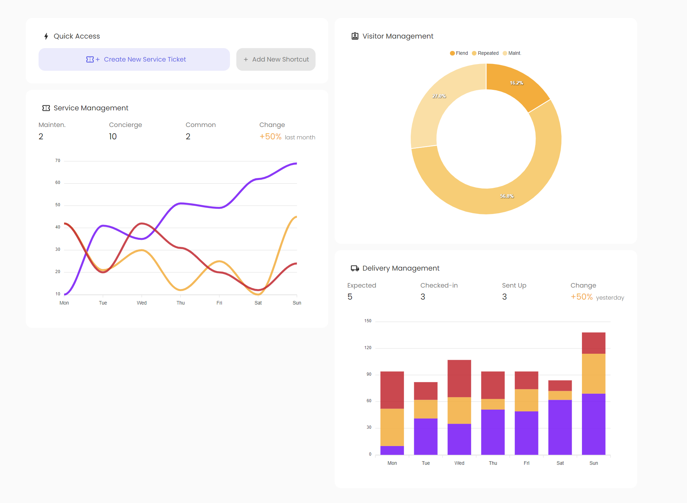Click the Expected value 5

tap(350, 297)
